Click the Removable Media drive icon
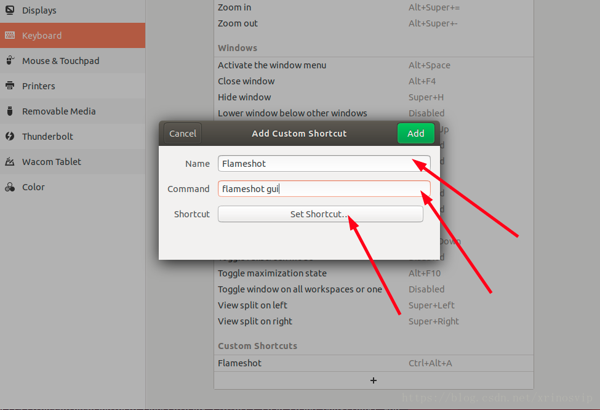 [10, 111]
